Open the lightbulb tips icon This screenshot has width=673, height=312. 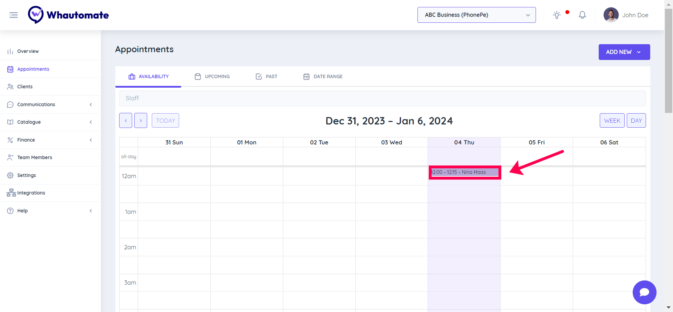557,15
